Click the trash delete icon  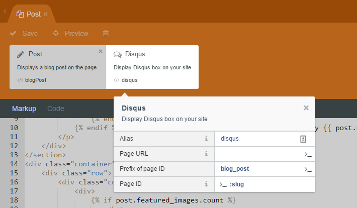106,33
